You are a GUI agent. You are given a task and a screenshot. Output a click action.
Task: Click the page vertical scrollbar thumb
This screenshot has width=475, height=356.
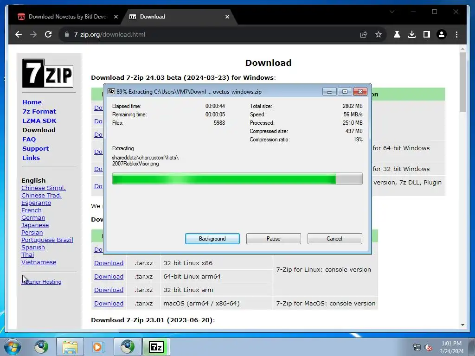(x=462, y=82)
